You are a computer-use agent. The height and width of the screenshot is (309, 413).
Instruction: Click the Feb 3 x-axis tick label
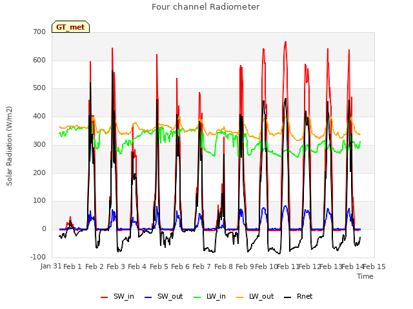[x=116, y=267]
